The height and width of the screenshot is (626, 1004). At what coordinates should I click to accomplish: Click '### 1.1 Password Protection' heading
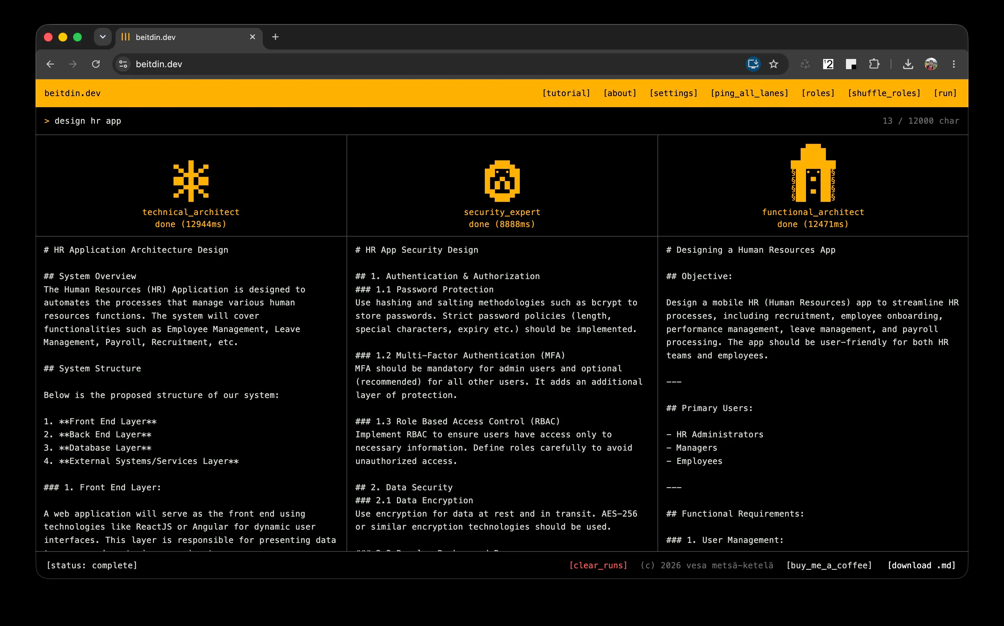pos(425,290)
